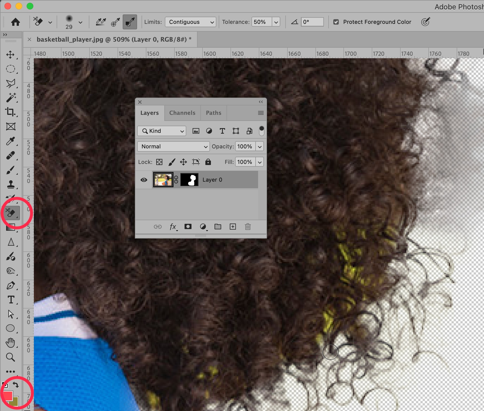Delete layer with trash icon

click(x=248, y=227)
